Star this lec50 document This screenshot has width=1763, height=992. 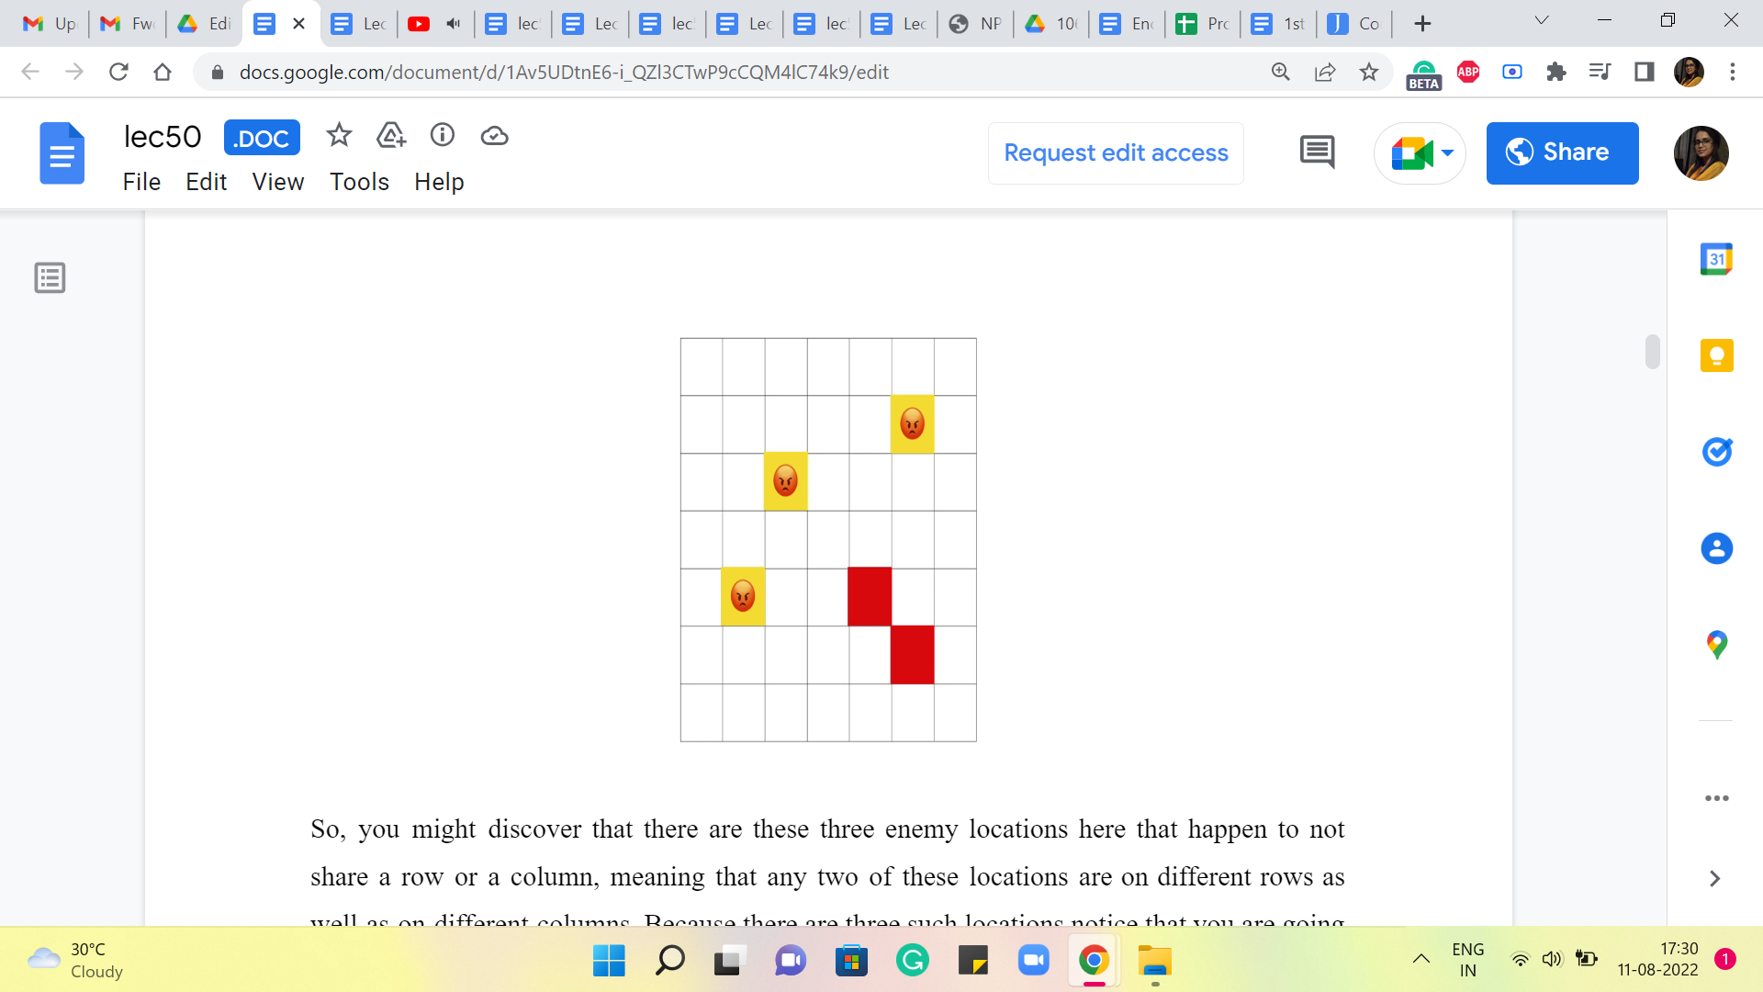point(339,136)
